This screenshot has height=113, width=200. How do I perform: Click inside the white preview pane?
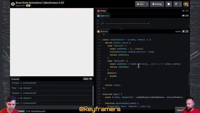(x=52, y=42)
